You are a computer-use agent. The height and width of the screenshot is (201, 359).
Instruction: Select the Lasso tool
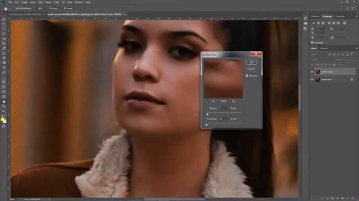pyautogui.click(x=4, y=33)
